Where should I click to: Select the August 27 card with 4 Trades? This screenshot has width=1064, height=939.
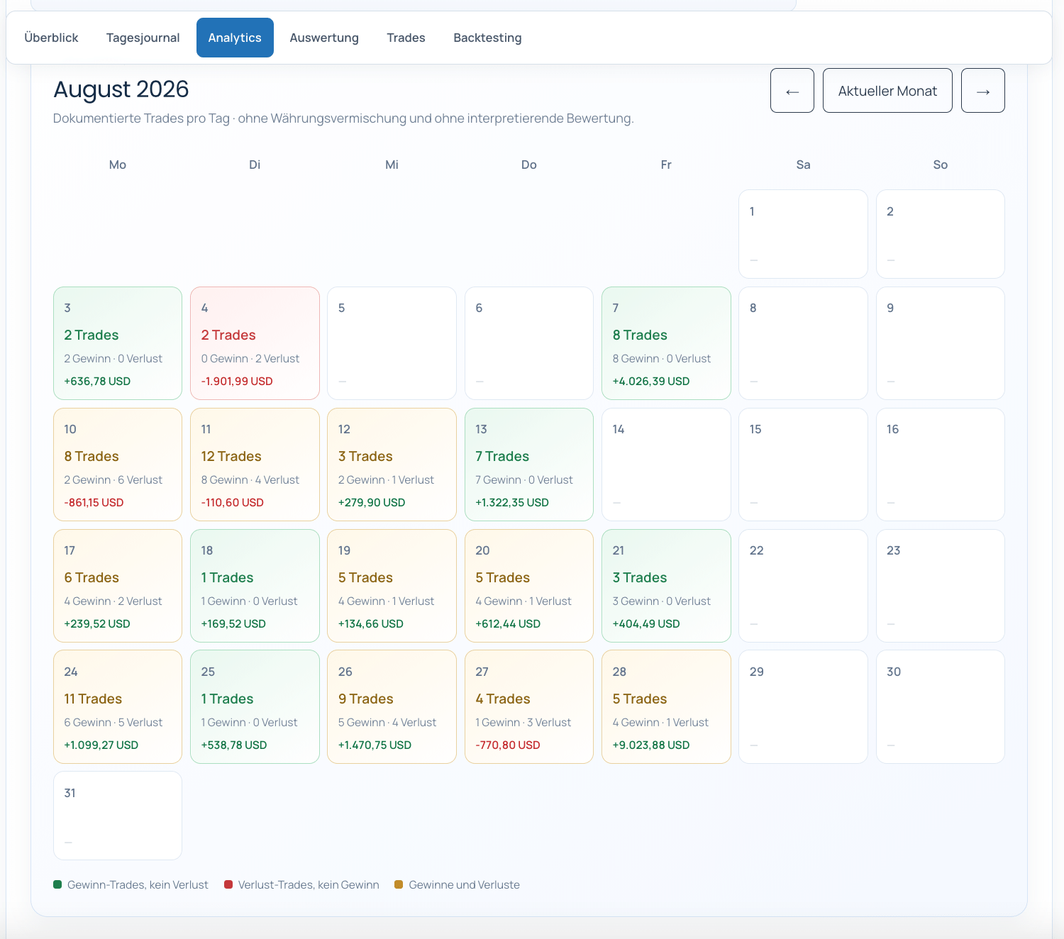[529, 707]
